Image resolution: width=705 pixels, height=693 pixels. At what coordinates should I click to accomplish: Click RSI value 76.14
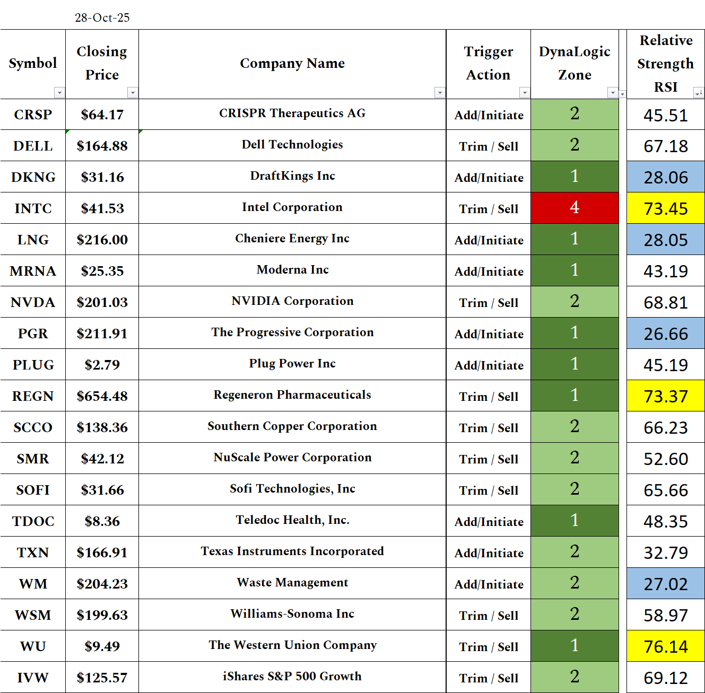tap(666, 646)
